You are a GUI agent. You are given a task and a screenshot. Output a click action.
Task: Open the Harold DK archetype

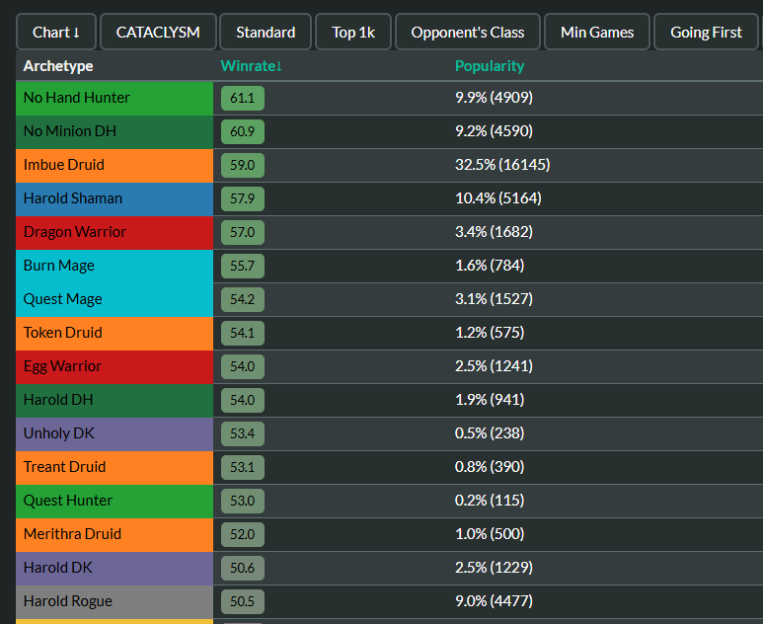click(114, 569)
